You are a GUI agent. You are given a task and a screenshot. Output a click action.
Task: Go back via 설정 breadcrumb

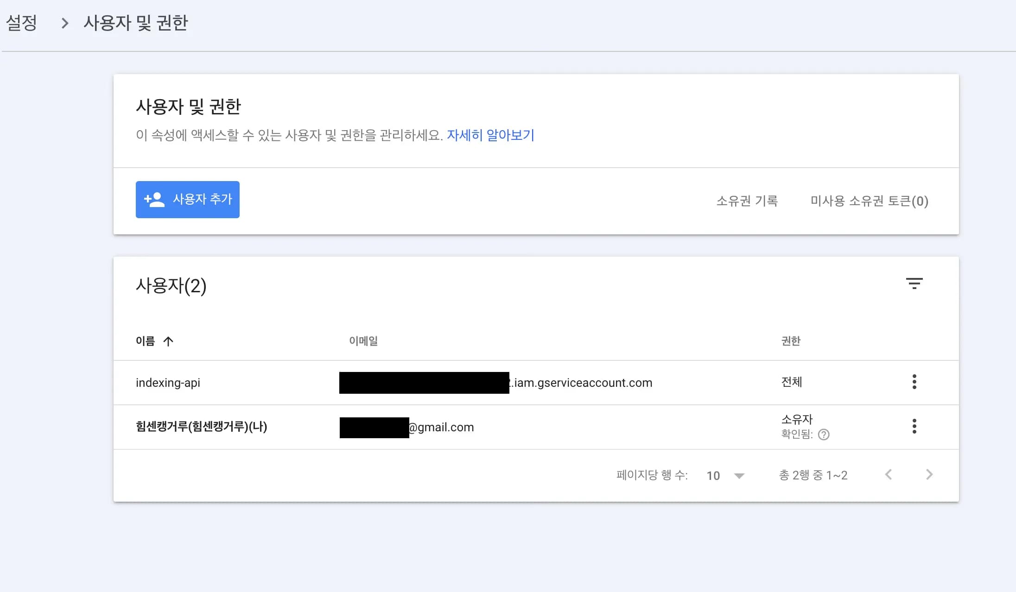click(x=21, y=22)
